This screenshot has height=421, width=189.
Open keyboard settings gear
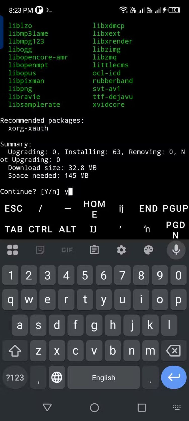tap(121, 250)
